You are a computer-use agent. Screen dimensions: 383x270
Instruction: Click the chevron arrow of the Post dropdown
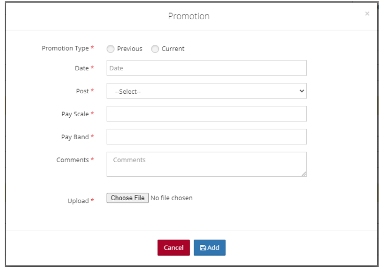pyautogui.click(x=301, y=91)
